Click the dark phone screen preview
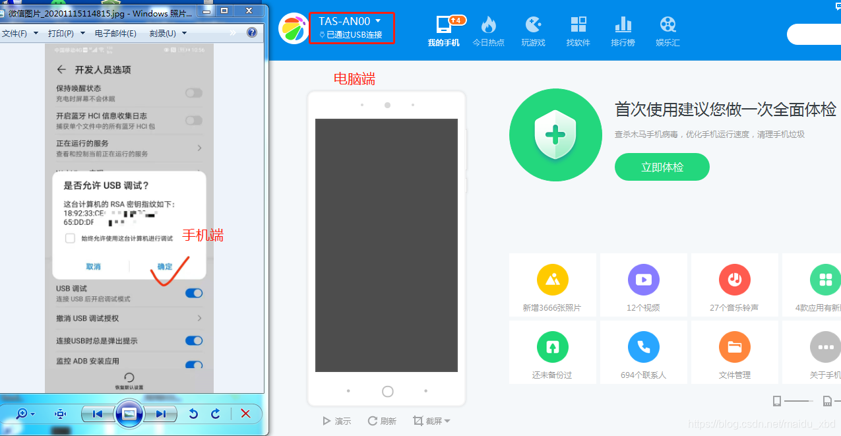This screenshot has width=841, height=436. [387, 245]
